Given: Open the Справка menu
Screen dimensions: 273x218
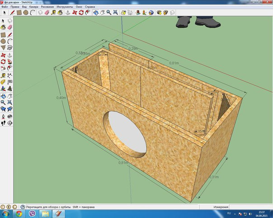Looking at the screenshot, I should click(90, 7).
